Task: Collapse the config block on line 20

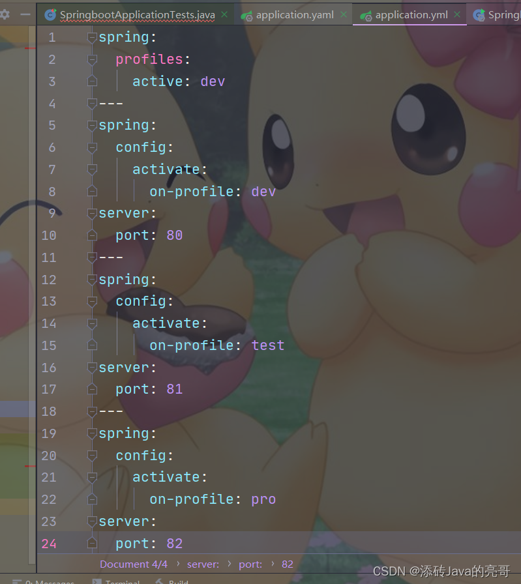Action: [x=92, y=456]
